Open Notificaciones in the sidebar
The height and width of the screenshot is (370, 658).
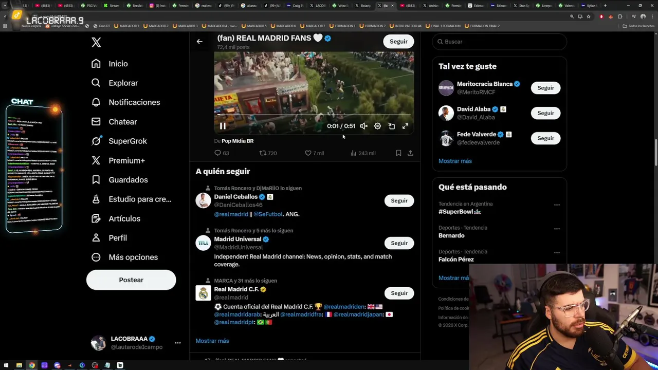point(125,102)
